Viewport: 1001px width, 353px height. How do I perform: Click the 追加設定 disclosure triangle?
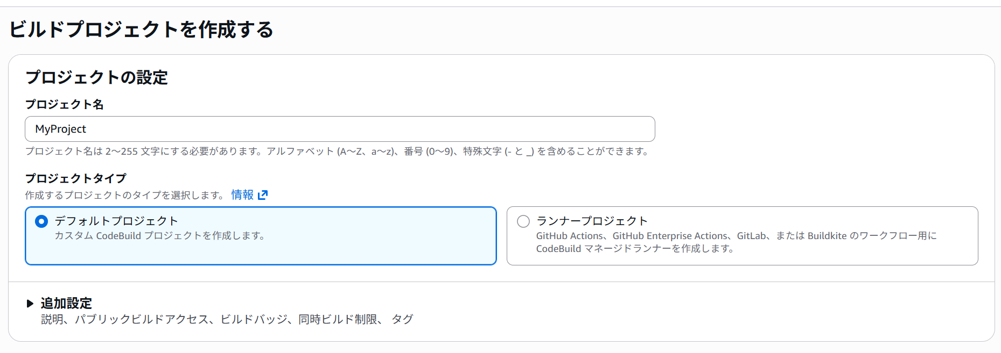click(x=30, y=304)
